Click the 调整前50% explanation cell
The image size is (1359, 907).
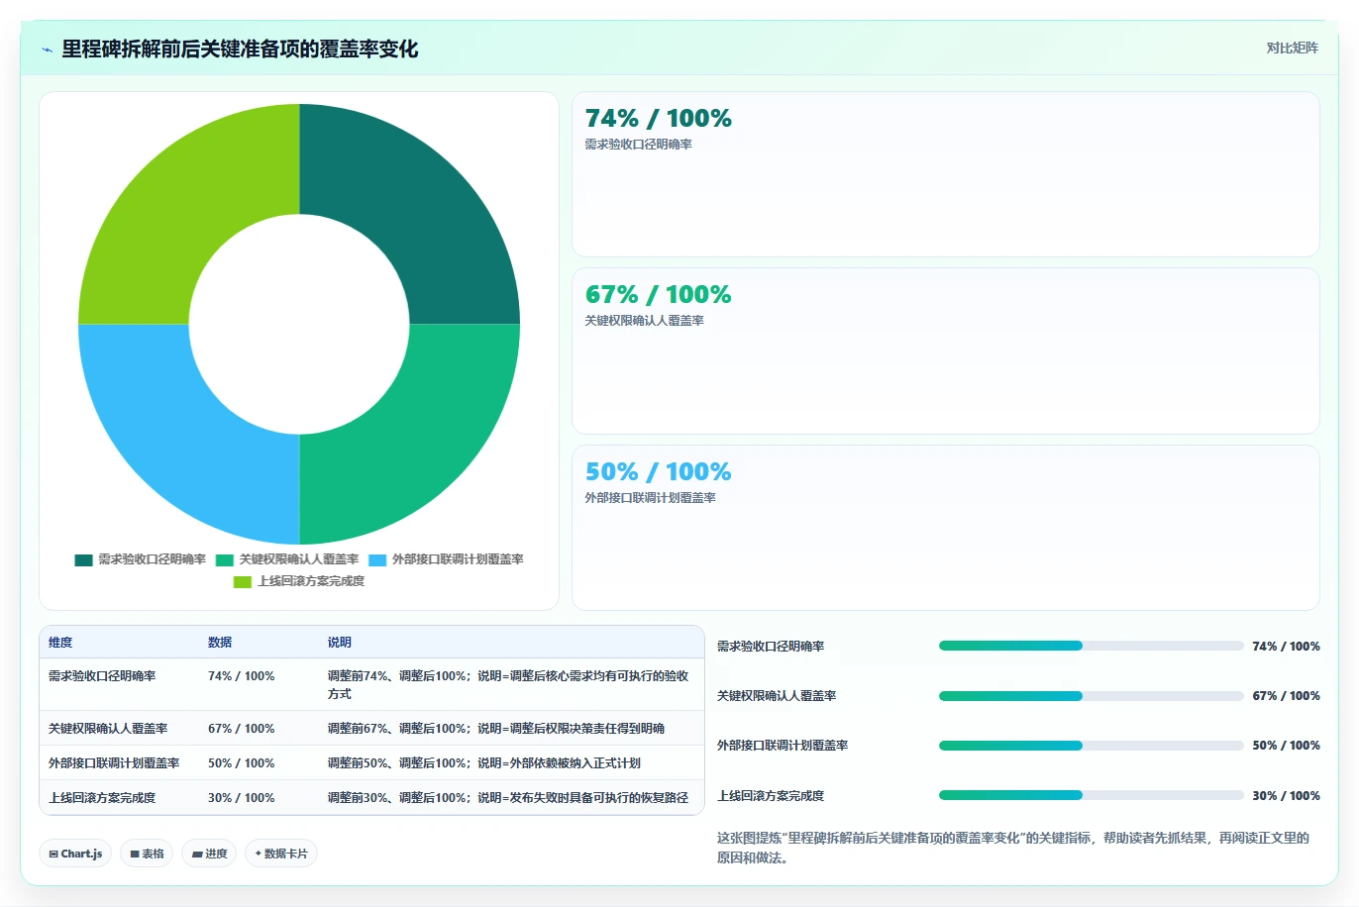point(484,763)
